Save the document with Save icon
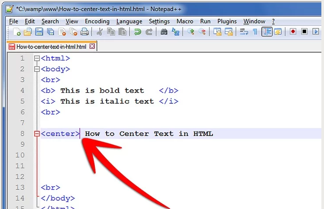 (39, 32)
